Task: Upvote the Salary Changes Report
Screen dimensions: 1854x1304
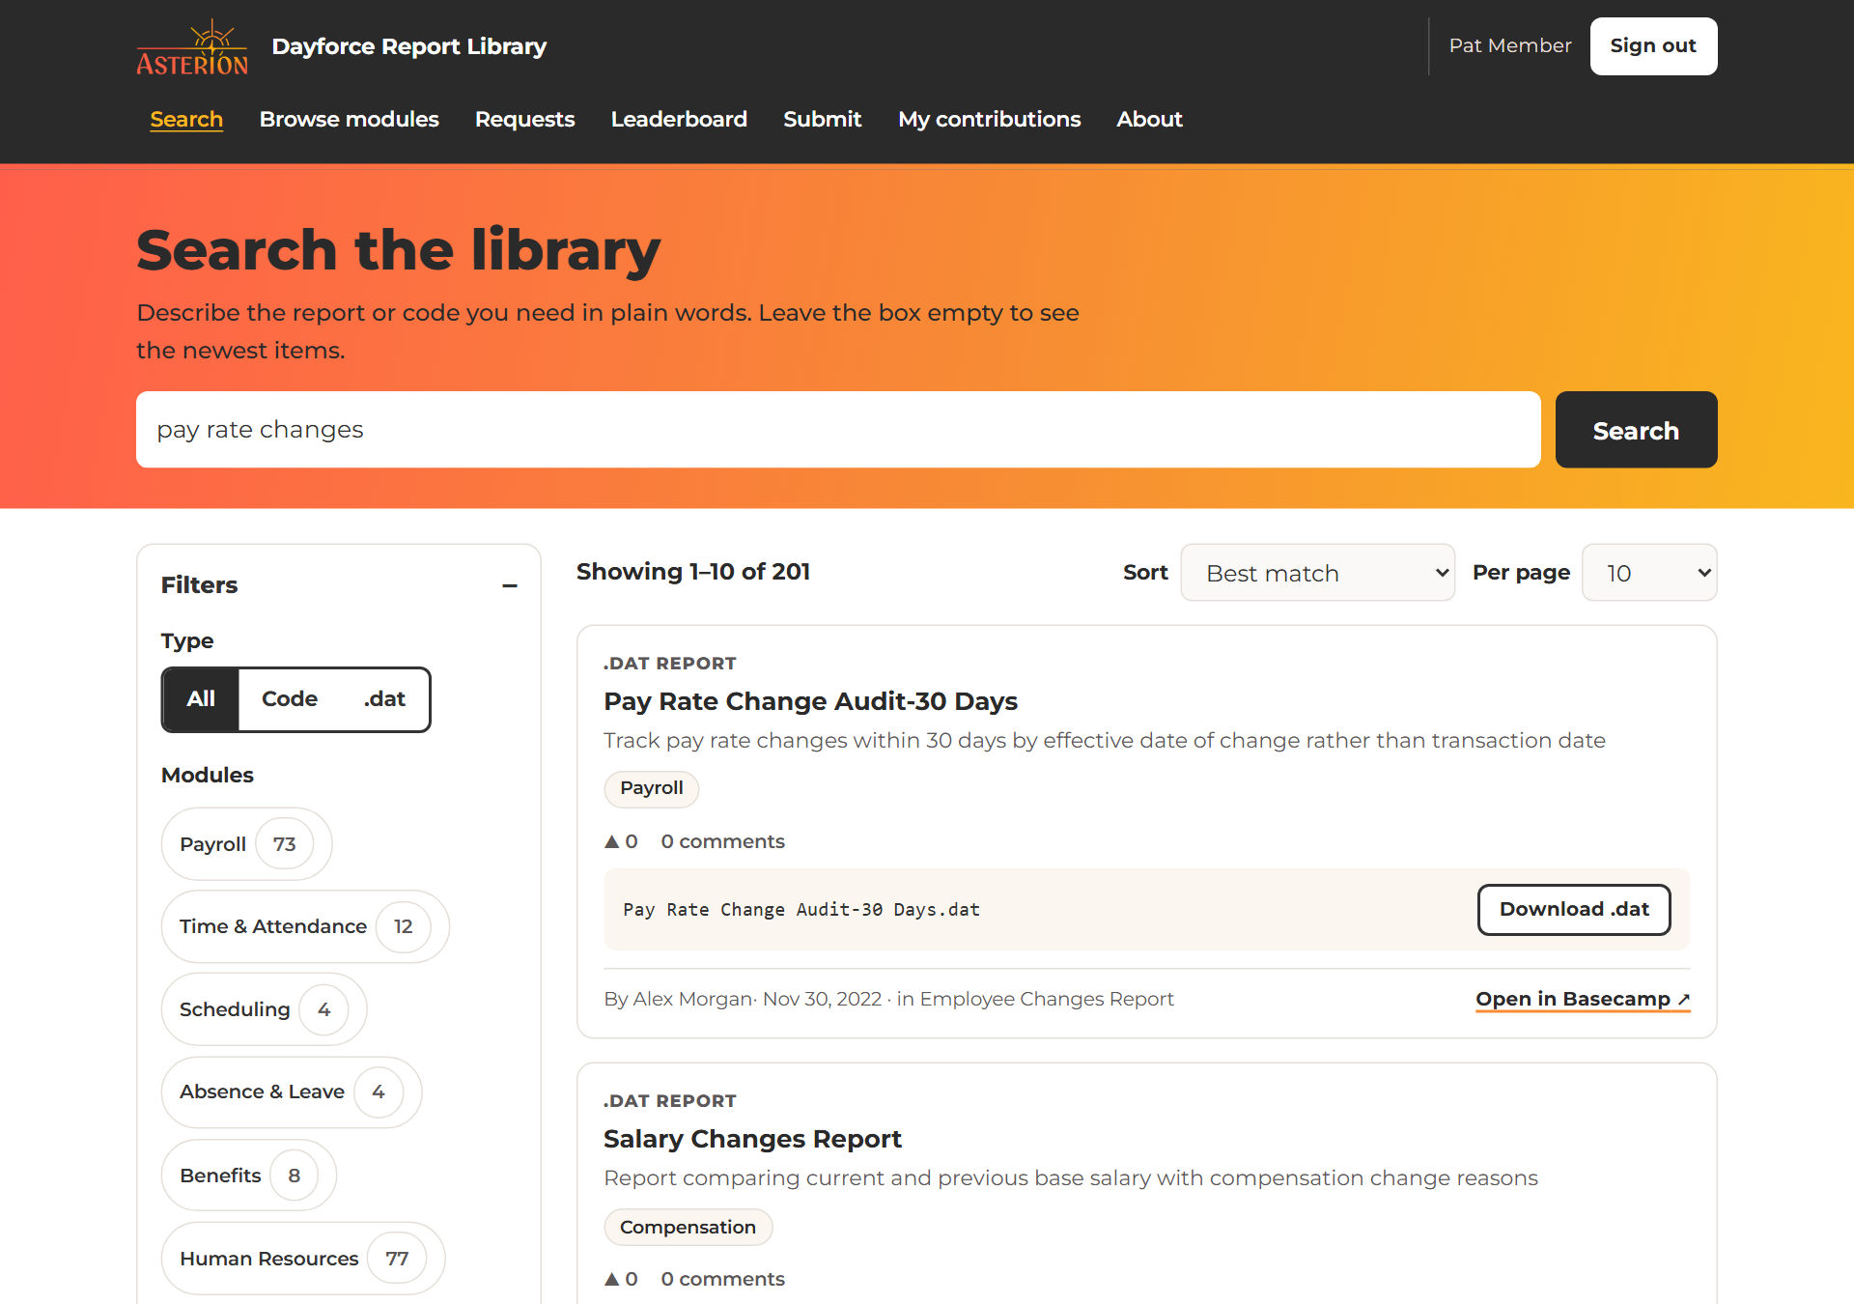Action: pos(621,1279)
